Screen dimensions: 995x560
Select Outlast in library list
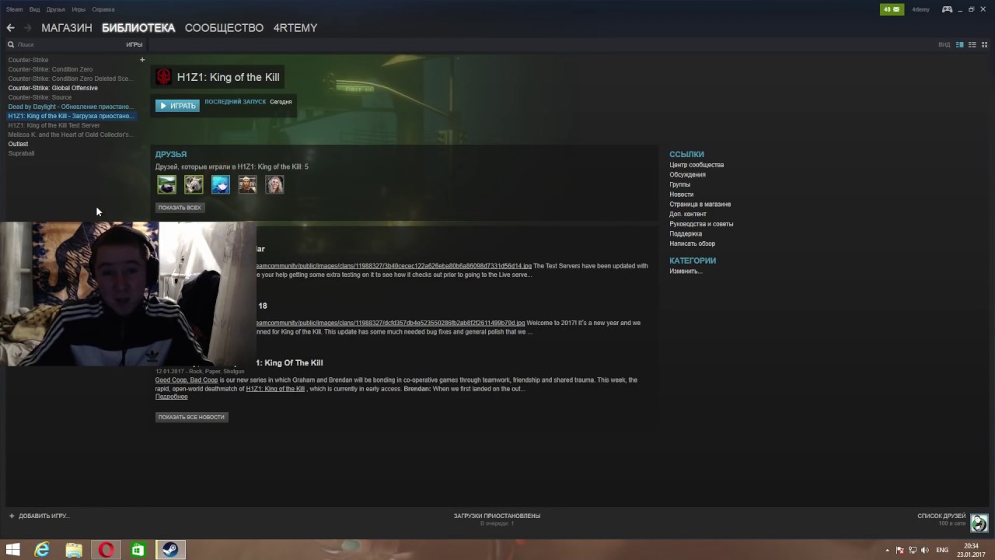click(18, 144)
